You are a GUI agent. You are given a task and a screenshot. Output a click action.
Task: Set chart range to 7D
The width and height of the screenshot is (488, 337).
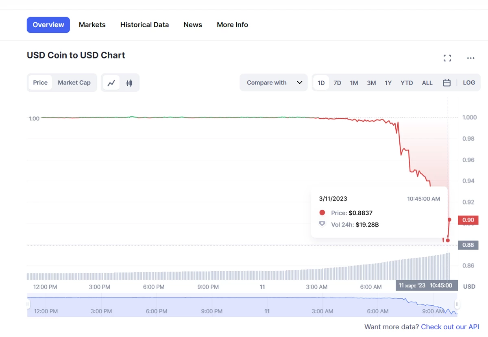[337, 83]
